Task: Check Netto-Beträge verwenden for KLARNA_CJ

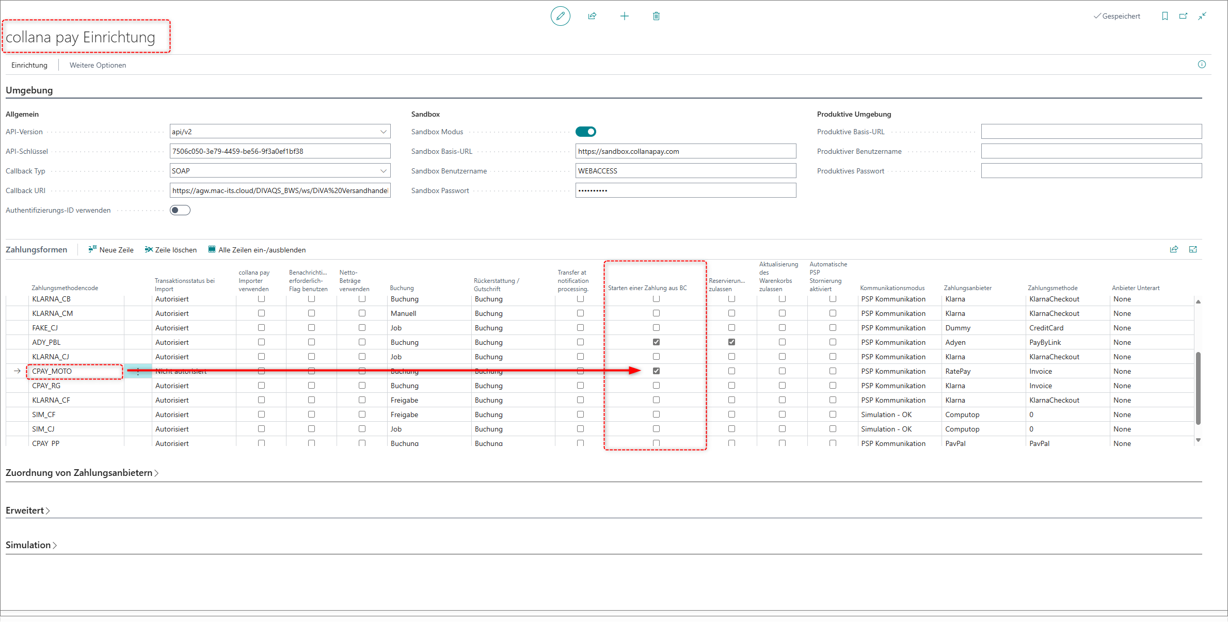Action: pos(362,357)
